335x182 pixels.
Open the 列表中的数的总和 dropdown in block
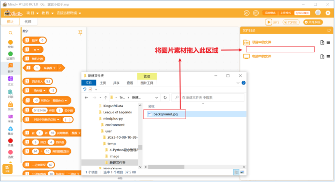[46, 120]
